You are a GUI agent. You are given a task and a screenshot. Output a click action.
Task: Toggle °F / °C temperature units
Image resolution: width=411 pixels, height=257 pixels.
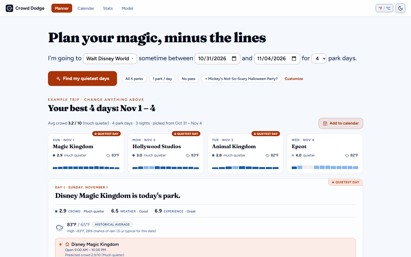[384, 8]
